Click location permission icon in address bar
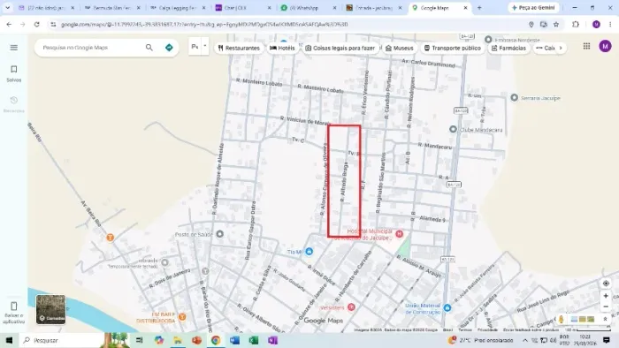The image size is (619, 348). point(531,25)
